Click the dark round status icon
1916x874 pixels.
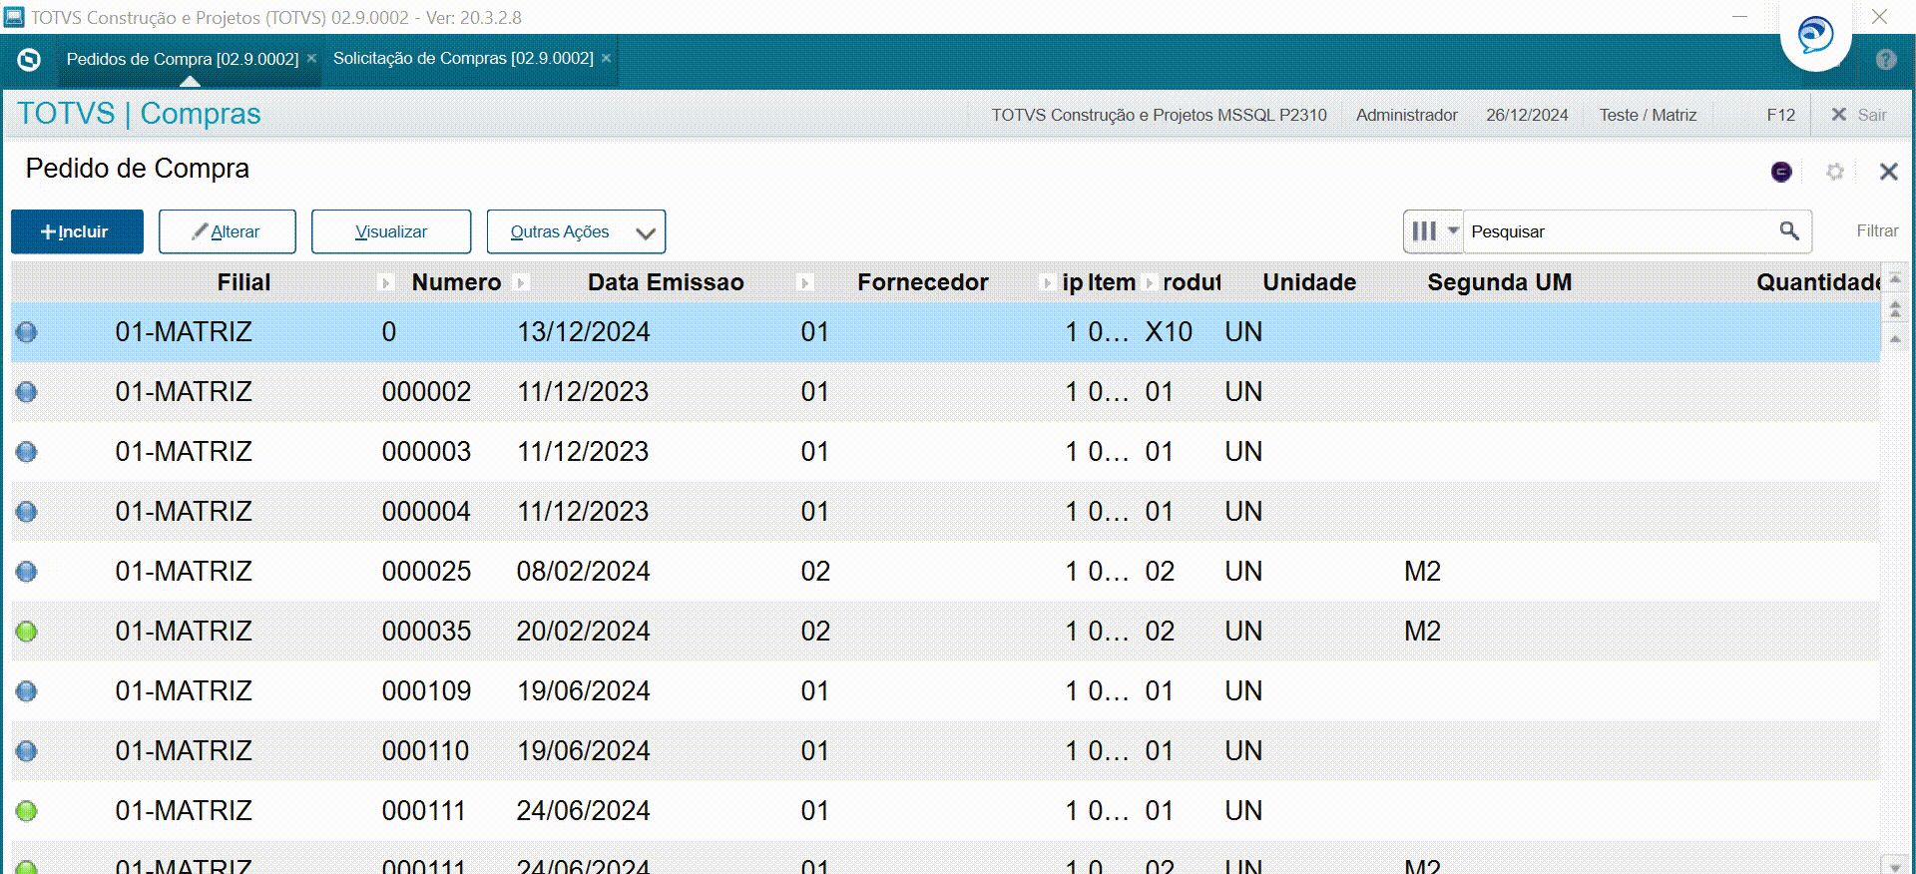tap(1781, 172)
